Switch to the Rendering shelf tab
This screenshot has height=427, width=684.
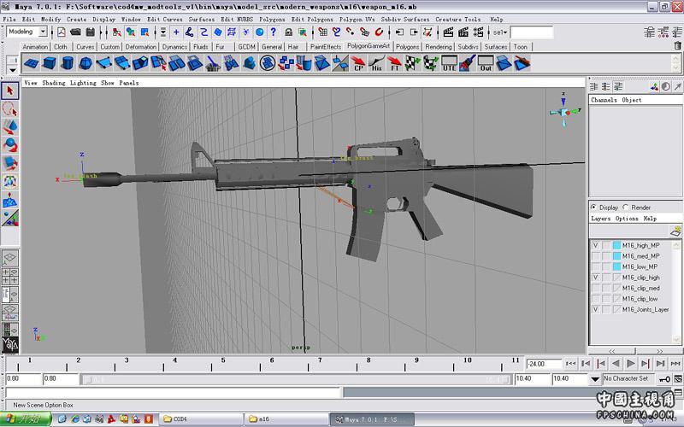click(439, 47)
